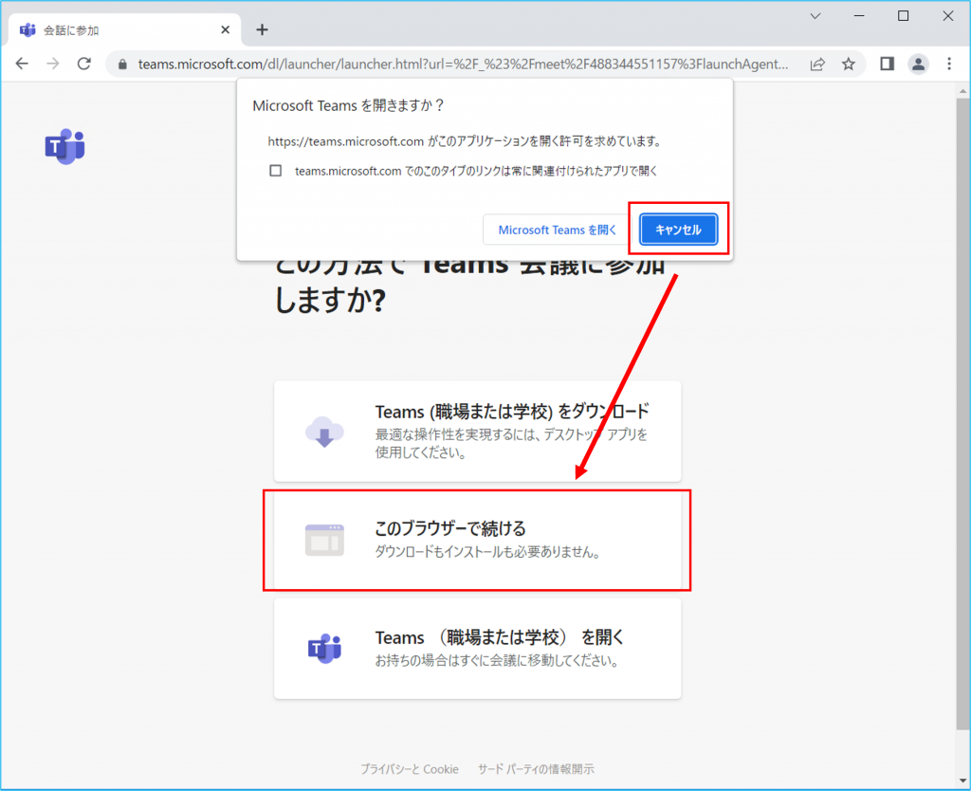Open the Chrome three-dot menu
This screenshot has width=971, height=791.
click(x=951, y=64)
